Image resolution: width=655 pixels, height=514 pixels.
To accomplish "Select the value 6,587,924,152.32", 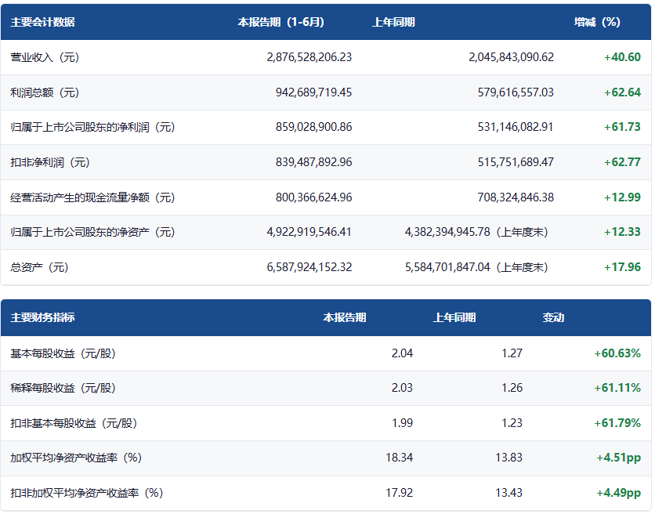I will coord(309,267).
